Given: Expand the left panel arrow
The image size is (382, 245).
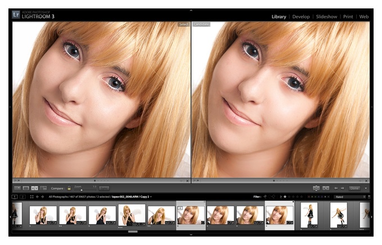Looking at the screenshot, I should coord(10,107).
